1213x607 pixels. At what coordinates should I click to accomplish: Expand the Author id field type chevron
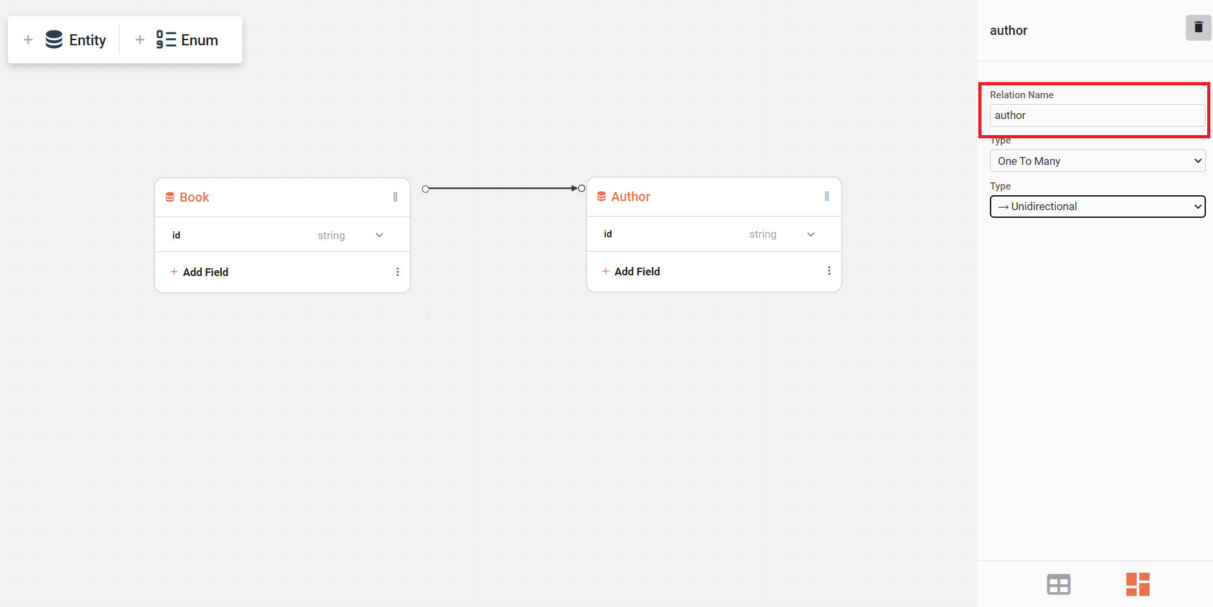pos(811,235)
